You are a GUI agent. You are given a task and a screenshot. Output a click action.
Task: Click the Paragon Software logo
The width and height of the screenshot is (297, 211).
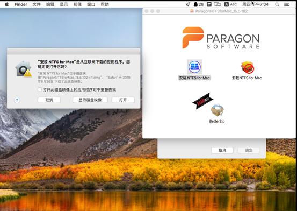coord(221,38)
